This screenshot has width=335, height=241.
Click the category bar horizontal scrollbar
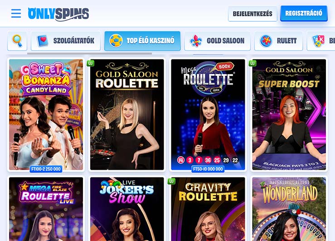89,53
